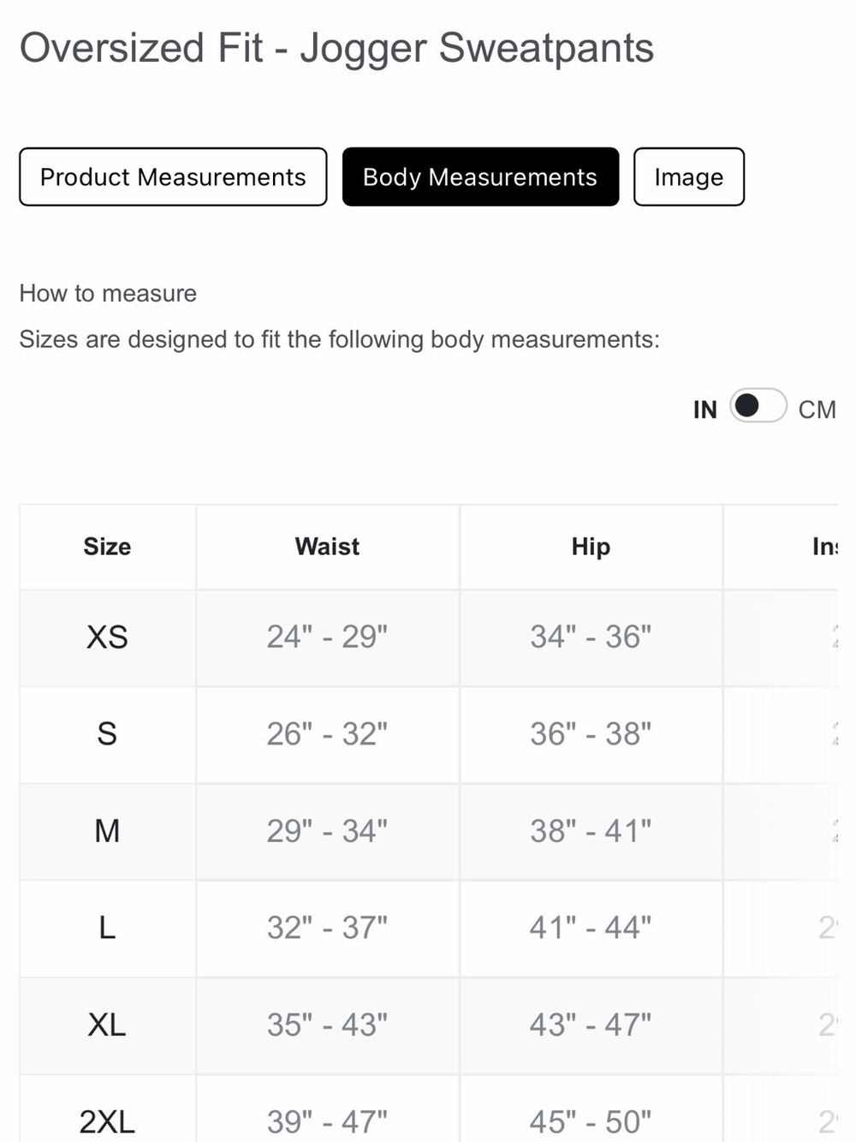The width and height of the screenshot is (856, 1142).
Task: Click the Size column header
Action: pos(107,547)
